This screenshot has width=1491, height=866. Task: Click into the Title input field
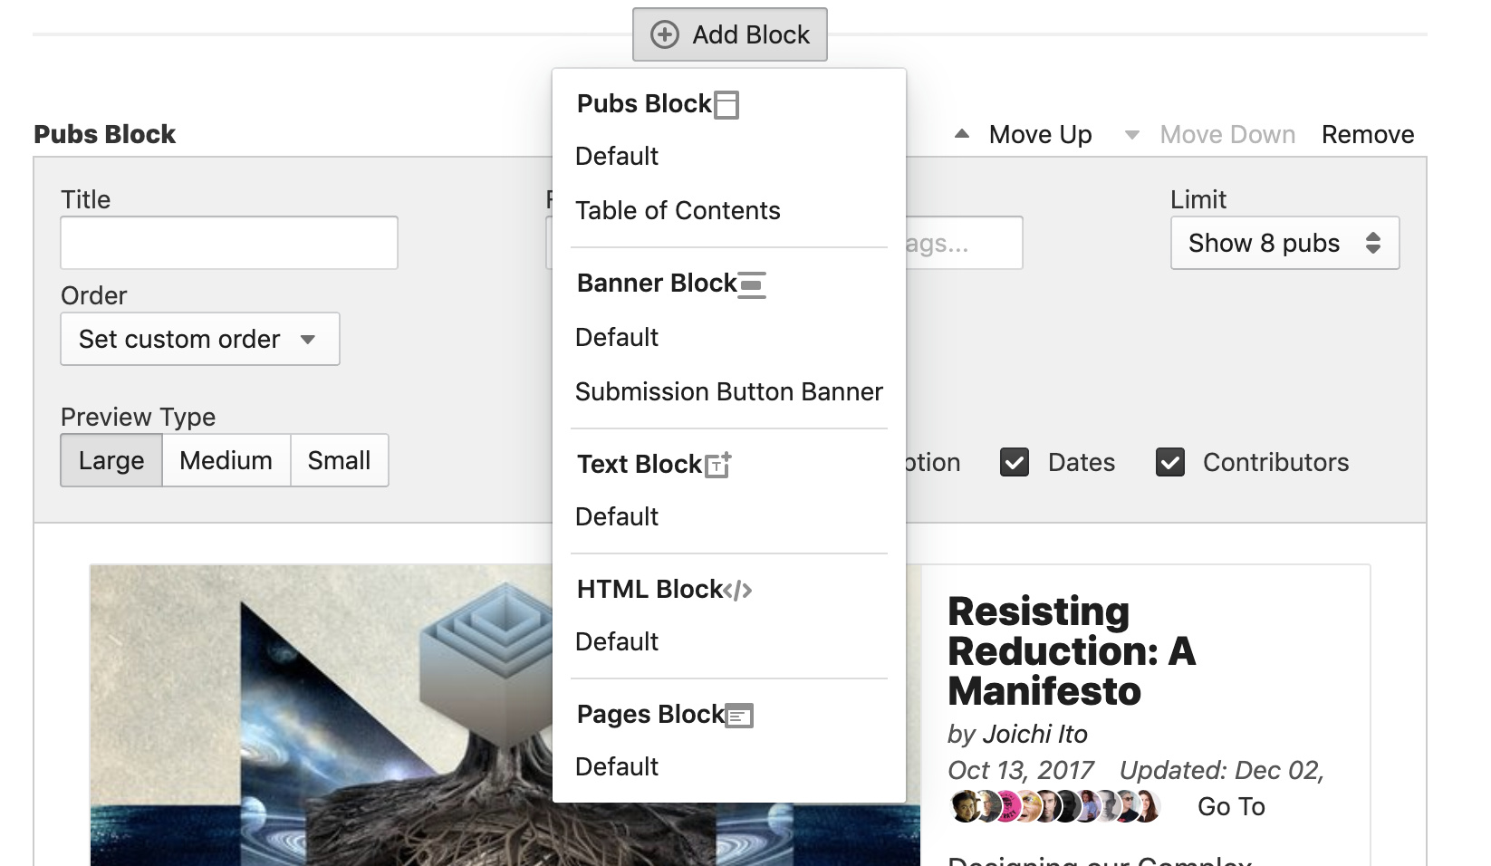(229, 243)
